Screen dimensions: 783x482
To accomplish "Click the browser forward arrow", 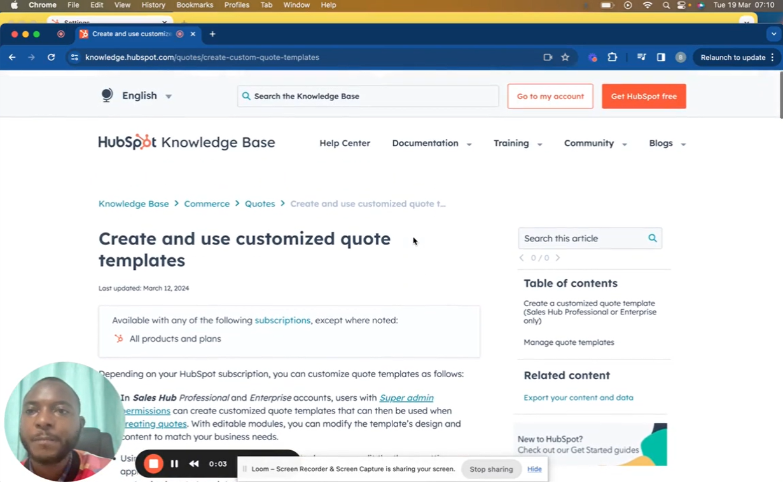I will tap(31, 57).
